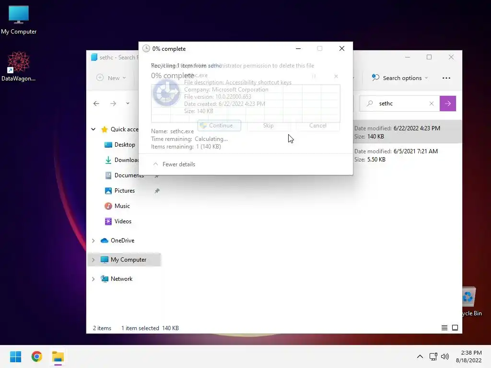Open network status in system tray
The image size is (491, 368).
[x=433, y=356]
